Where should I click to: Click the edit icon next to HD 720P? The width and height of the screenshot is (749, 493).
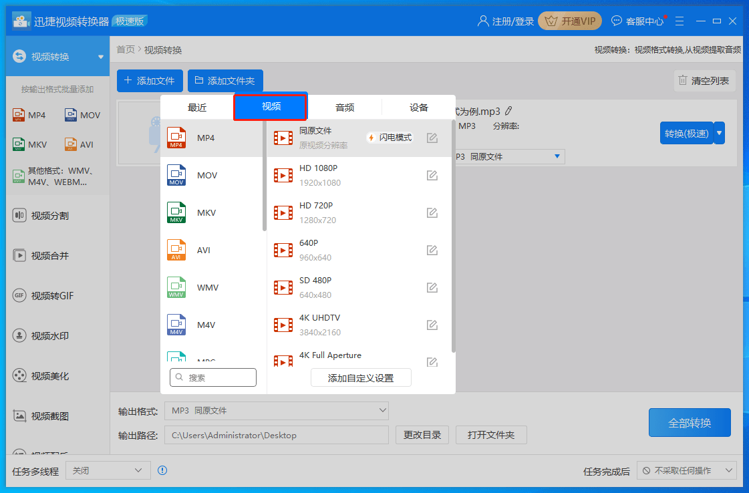432,213
